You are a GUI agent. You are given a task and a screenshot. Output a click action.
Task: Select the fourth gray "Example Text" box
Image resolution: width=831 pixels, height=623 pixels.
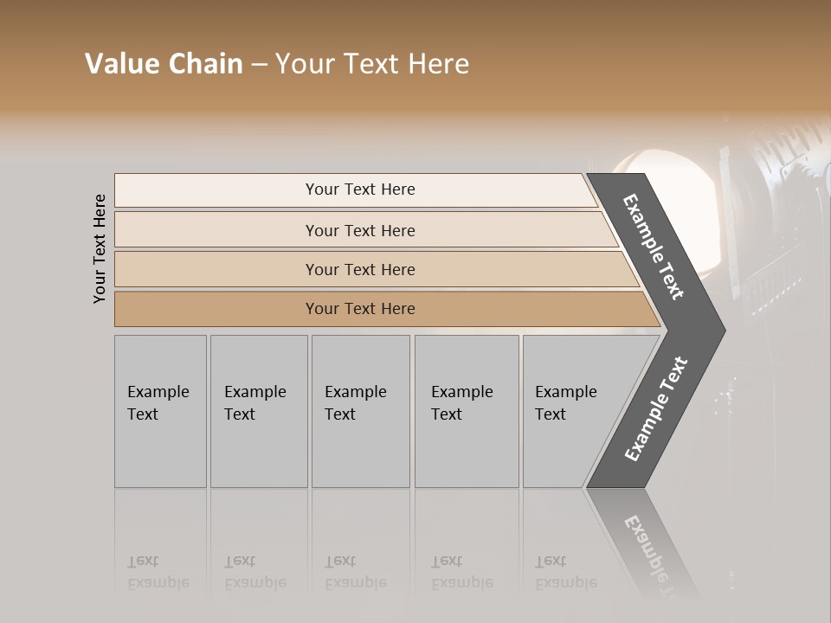(466, 411)
